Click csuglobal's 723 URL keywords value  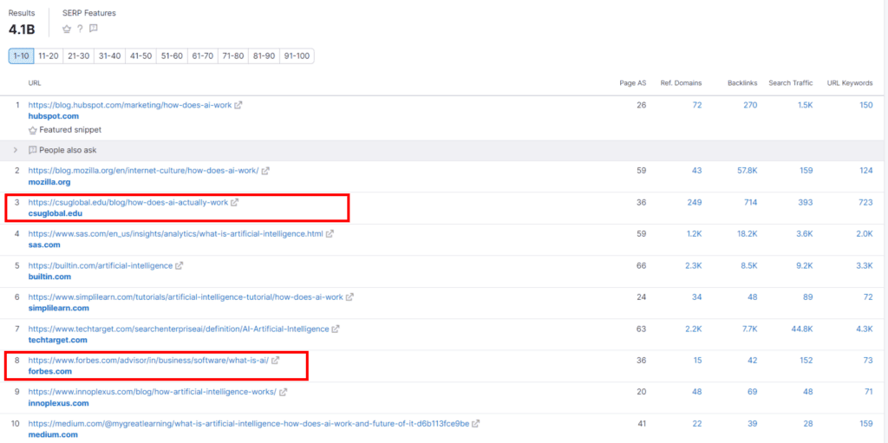865,202
